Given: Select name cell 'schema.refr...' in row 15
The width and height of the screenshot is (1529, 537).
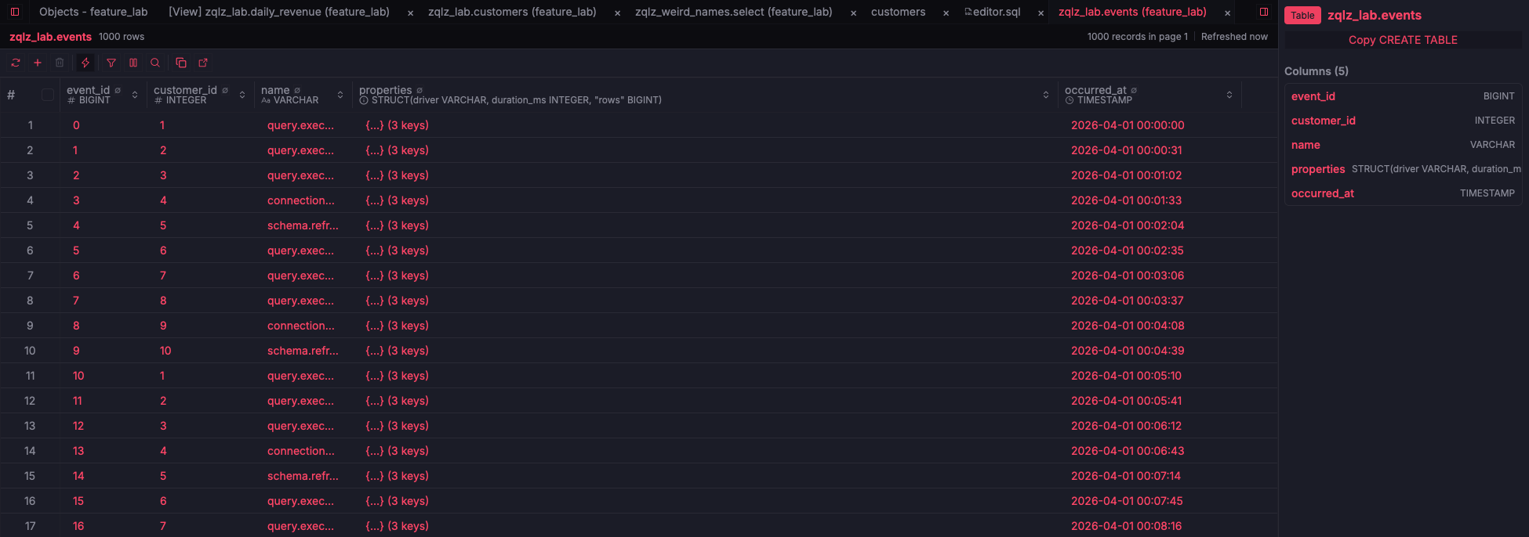Looking at the screenshot, I should [303, 476].
